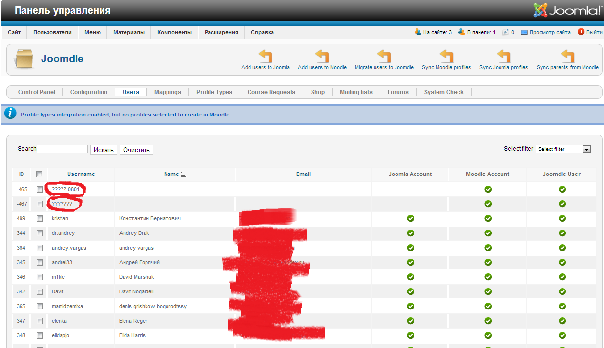
Task: Toggle the select-all checkbox in table header
Action: [x=40, y=174]
